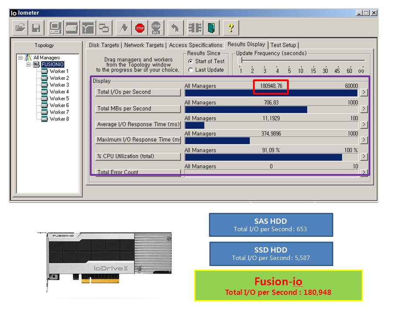This screenshot has width=393, height=311.
Task: Start tests with the green flag
Action: (124, 28)
